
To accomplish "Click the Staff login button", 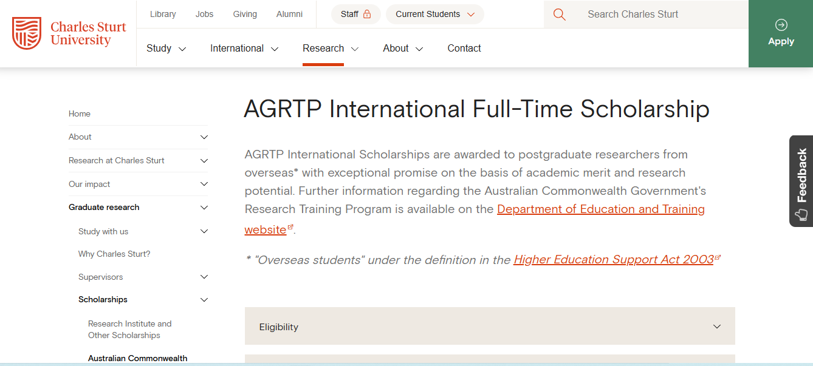I will (356, 14).
